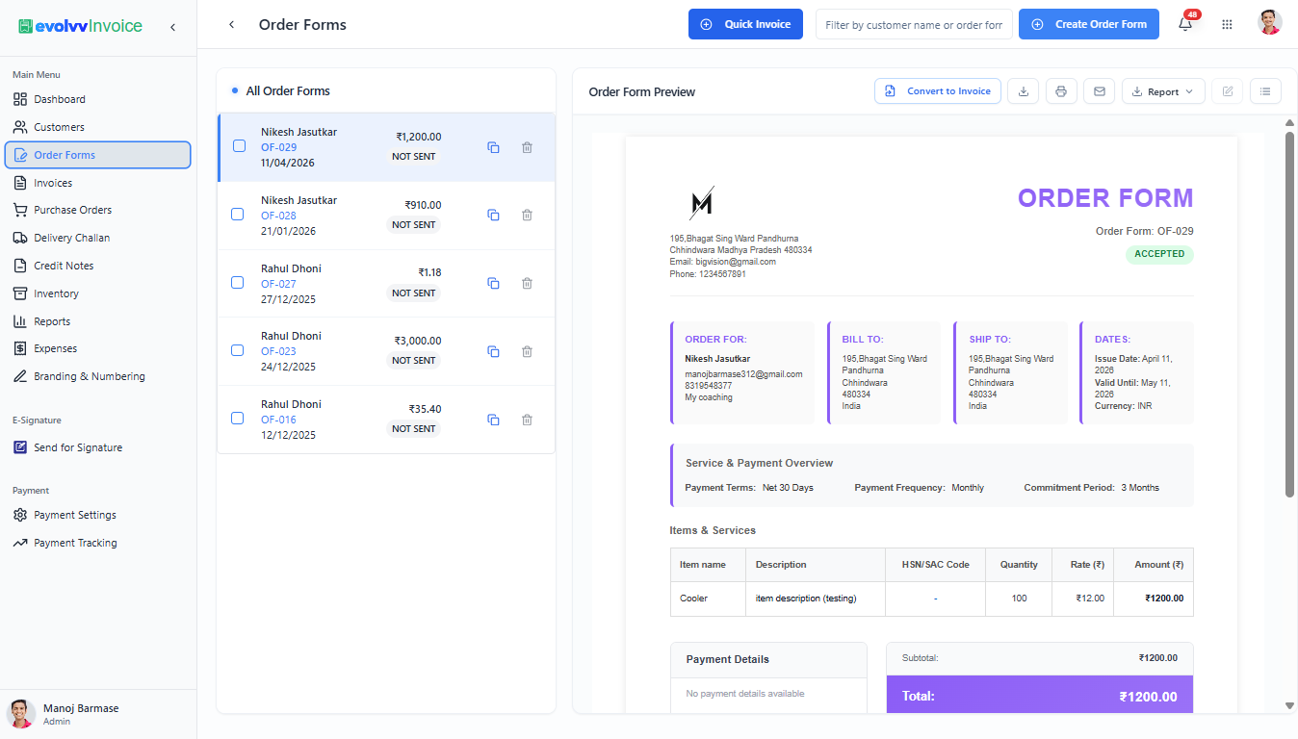The width and height of the screenshot is (1298, 739).
Task: Print the order form preview
Action: [x=1061, y=91]
